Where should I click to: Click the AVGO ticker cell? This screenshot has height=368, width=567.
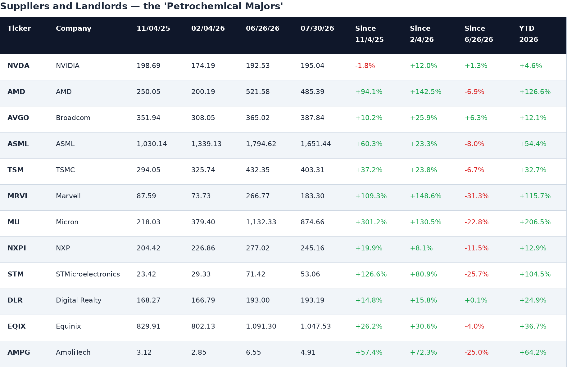pyautogui.click(x=18, y=118)
